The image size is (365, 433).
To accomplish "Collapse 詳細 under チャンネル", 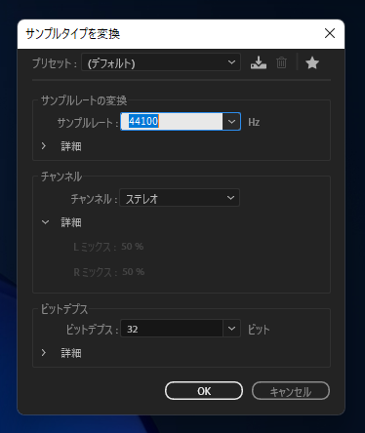I will pyautogui.click(x=45, y=222).
